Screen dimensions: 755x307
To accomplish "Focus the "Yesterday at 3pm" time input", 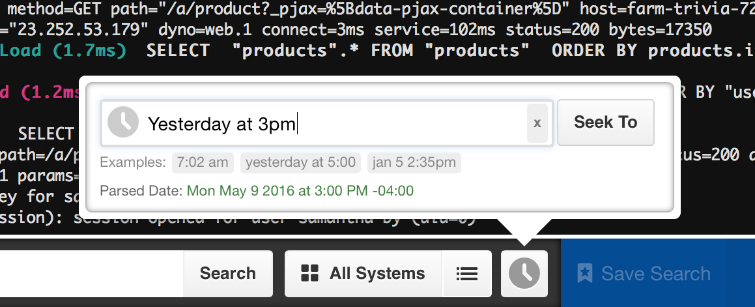I will pyautogui.click(x=332, y=124).
